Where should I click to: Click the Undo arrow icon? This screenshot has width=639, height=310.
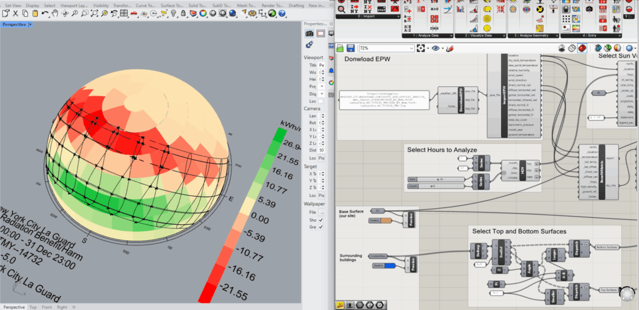pos(45,14)
